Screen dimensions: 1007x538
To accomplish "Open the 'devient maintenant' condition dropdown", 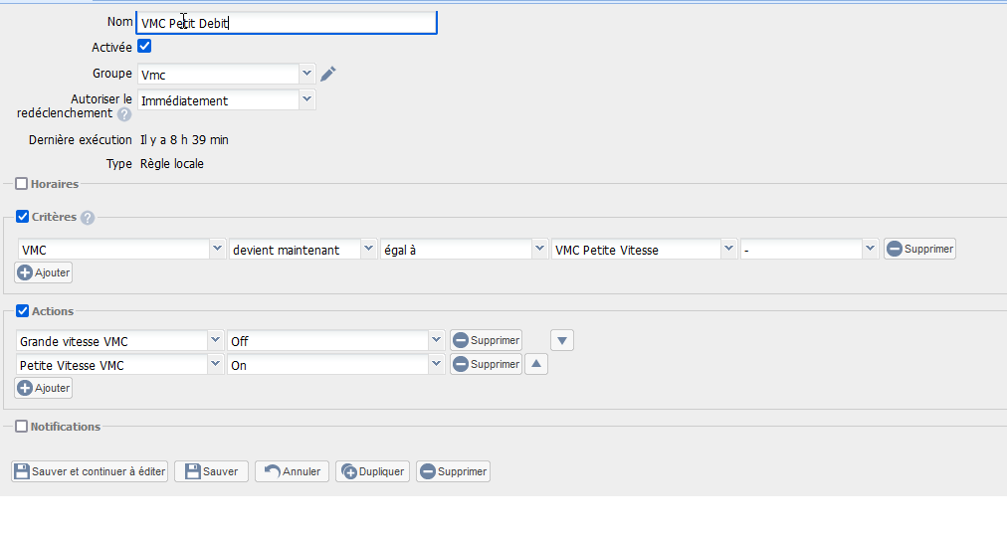I will click(x=368, y=250).
